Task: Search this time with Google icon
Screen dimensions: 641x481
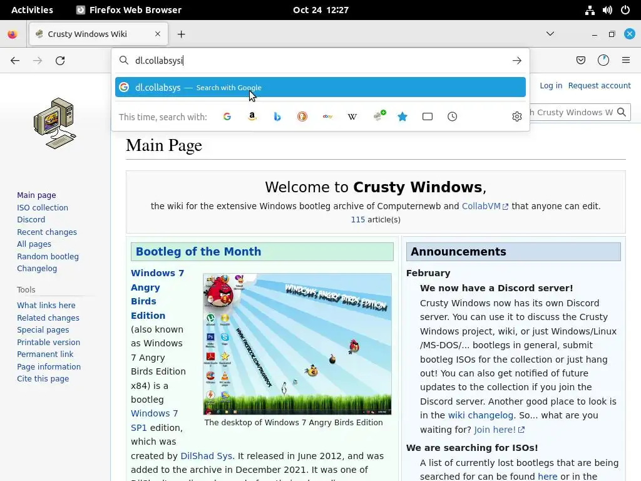Action: pos(227,116)
